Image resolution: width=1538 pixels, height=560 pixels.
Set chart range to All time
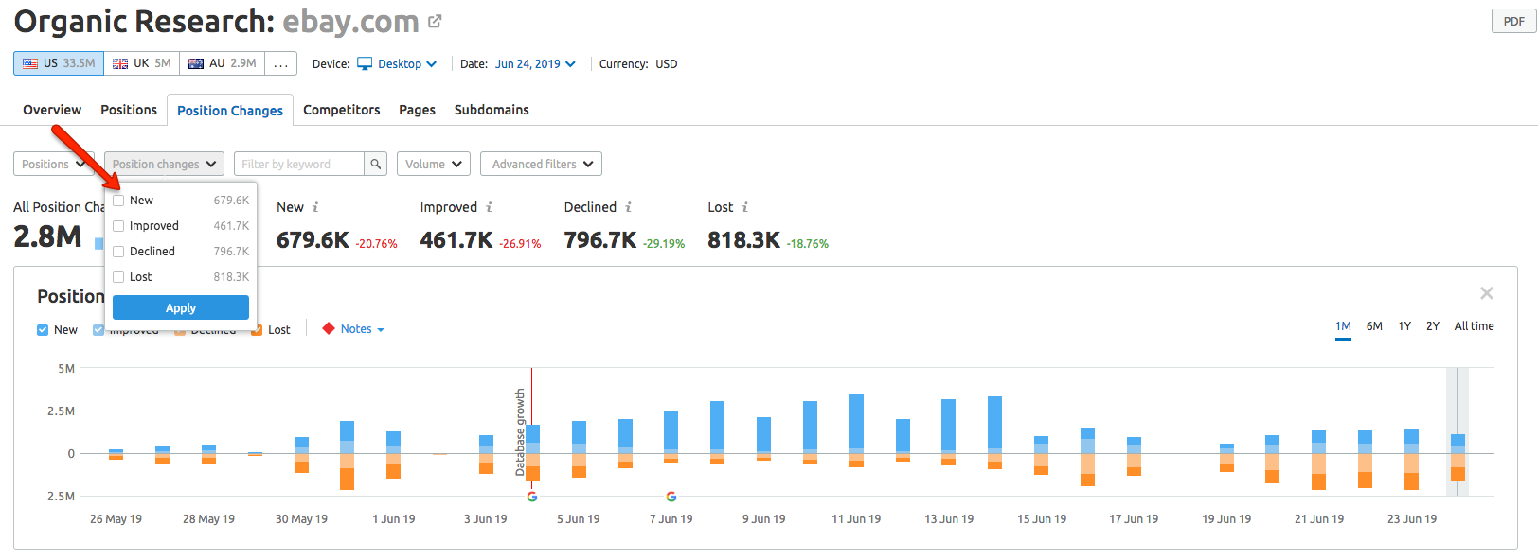click(x=1475, y=326)
